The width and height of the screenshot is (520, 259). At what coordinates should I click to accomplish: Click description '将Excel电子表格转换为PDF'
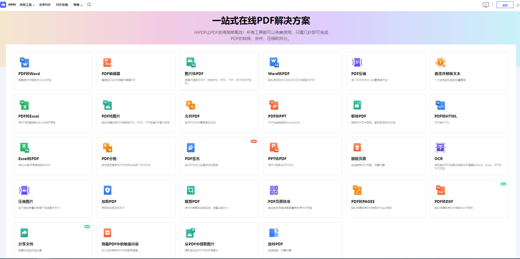pos(34,165)
